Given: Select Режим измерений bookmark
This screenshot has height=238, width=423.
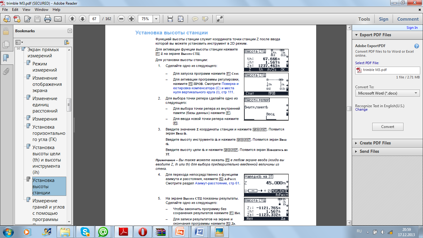Looking at the screenshot, I should click(44, 67).
